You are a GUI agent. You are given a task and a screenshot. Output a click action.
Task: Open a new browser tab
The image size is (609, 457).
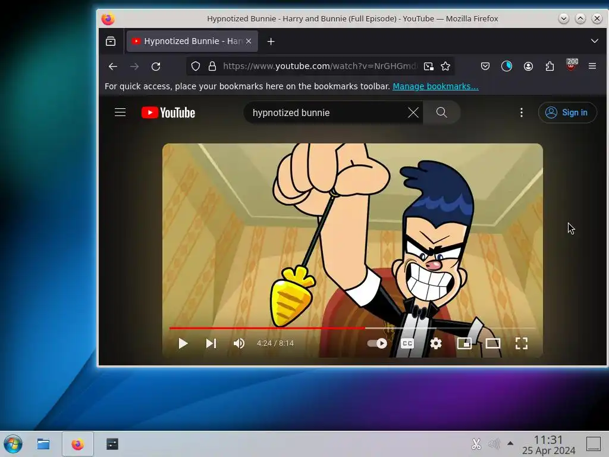point(271,41)
